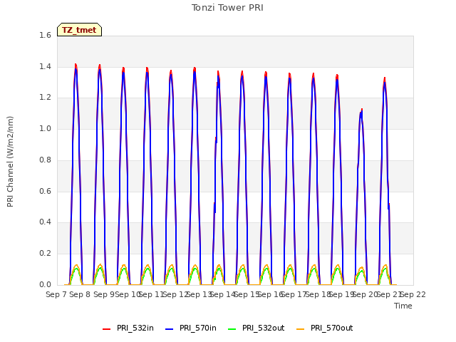Viewport: 456px width, 342px height.
Task: Click the 1.2 y-axis tick label
Action: coord(45,98)
